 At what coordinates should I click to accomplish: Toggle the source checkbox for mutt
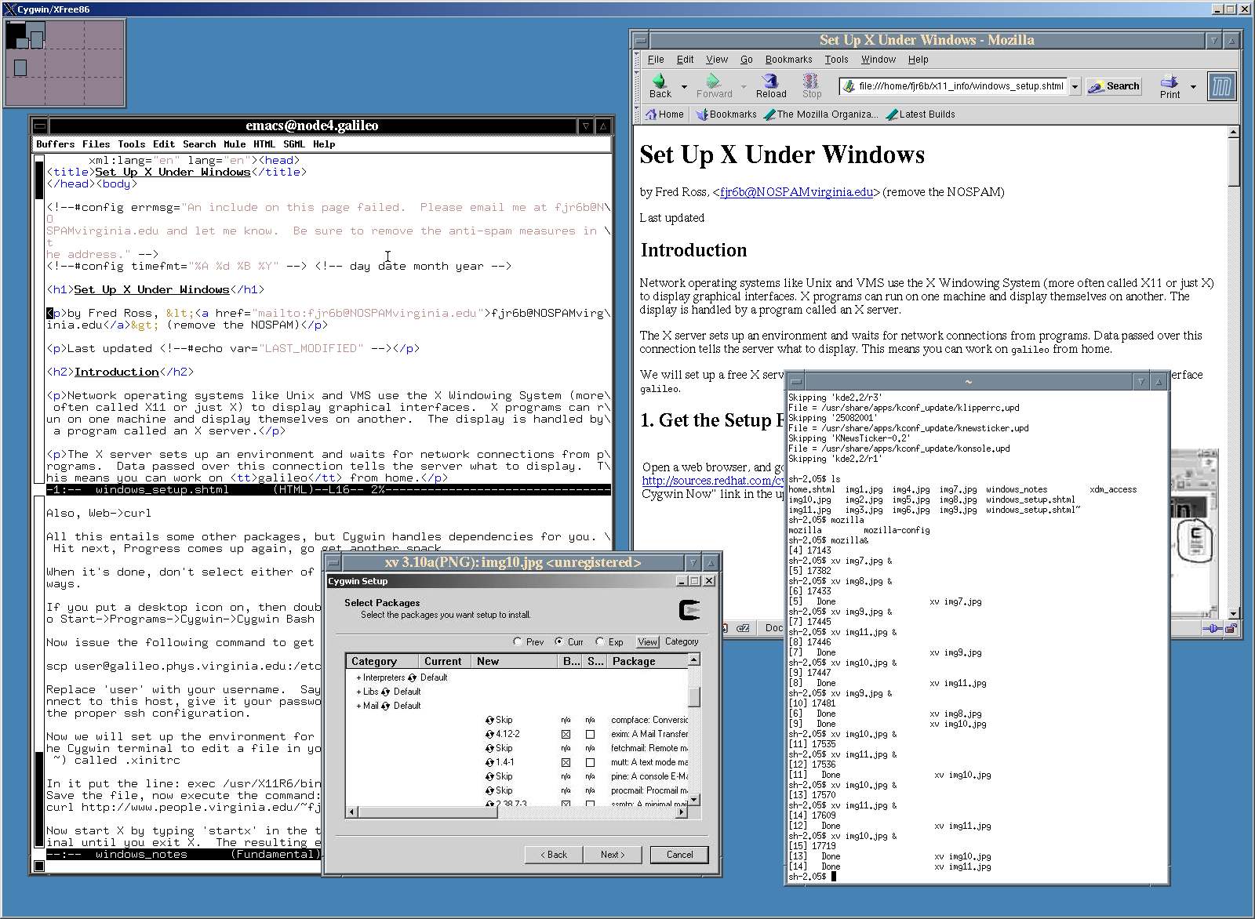590,762
